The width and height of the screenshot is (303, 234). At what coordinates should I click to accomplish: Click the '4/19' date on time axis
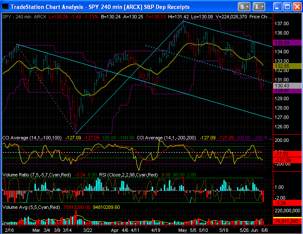(x=156, y=230)
